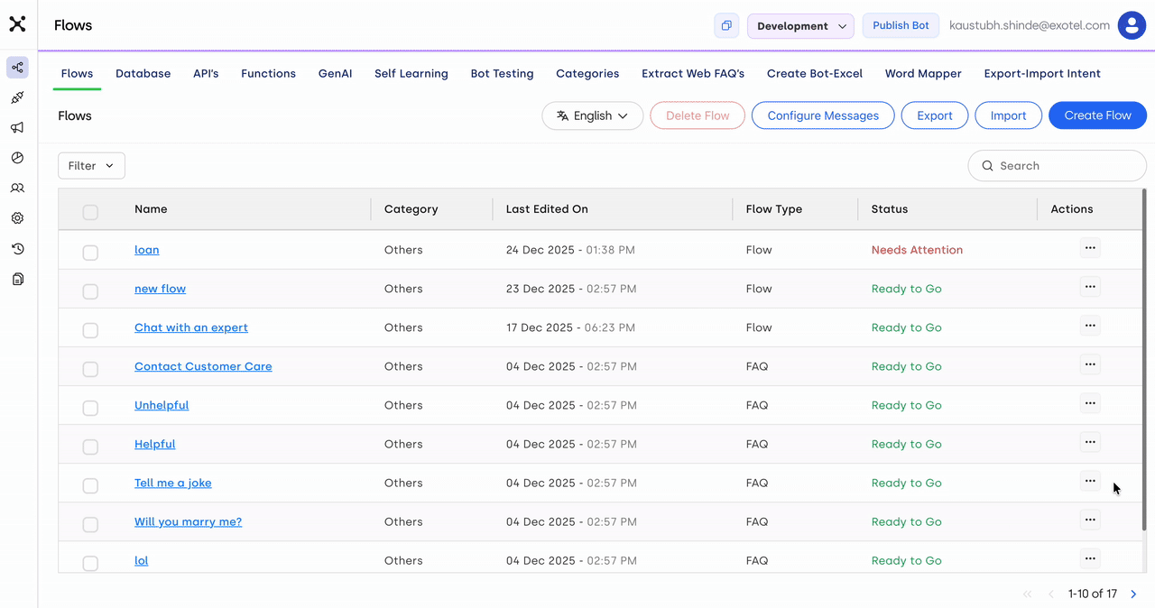Go to next page of flows
Screen dimensions: 1155x608
point(1133,594)
